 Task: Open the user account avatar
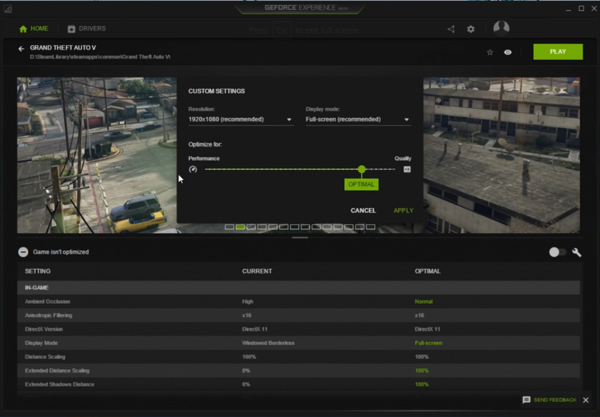click(x=501, y=28)
